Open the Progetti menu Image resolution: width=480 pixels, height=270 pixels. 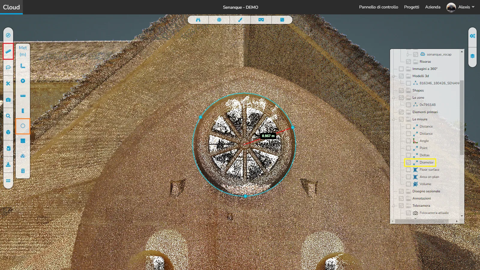(411, 7)
